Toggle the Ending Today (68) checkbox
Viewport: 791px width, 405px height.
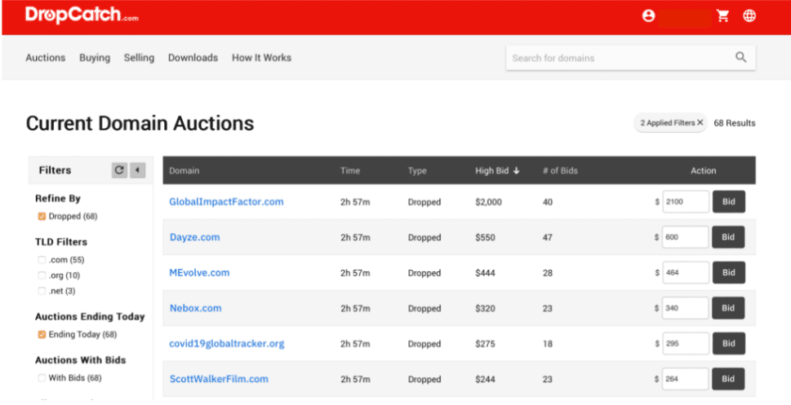pyautogui.click(x=42, y=334)
